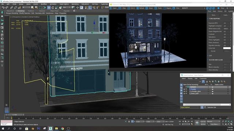Click the Contrast value field

coord(226,34)
